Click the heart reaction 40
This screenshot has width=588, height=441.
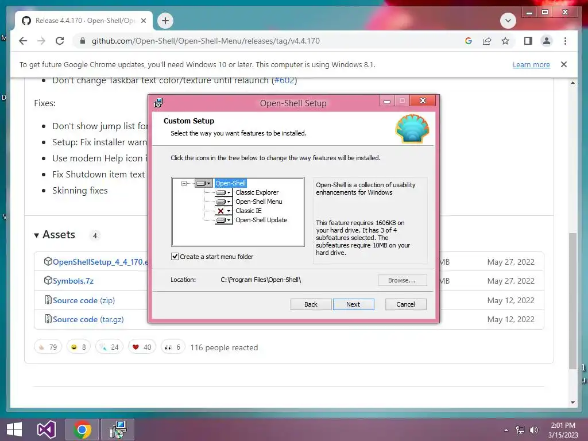click(142, 347)
